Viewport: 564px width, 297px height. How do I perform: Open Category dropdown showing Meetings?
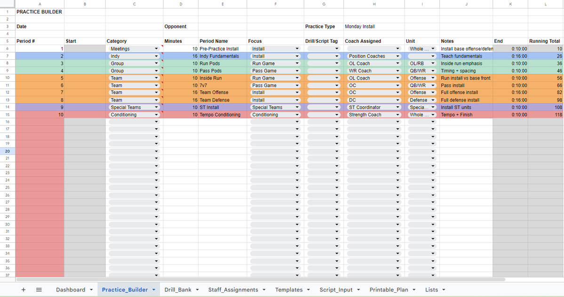click(x=134, y=48)
